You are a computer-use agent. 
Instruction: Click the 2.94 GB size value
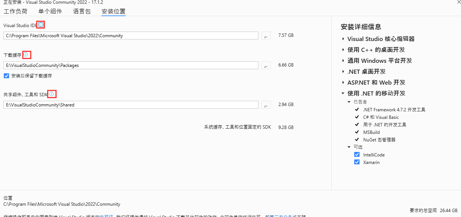(x=286, y=105)
